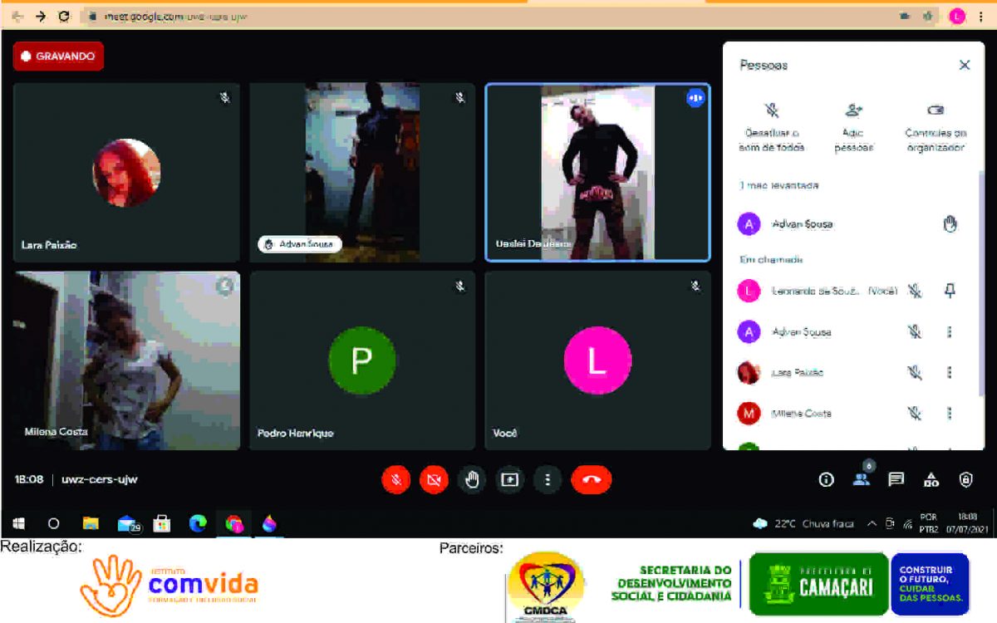Open more options menu in call controls
The width and height of the screenshot is (997, 623).
tap(547, 479)
